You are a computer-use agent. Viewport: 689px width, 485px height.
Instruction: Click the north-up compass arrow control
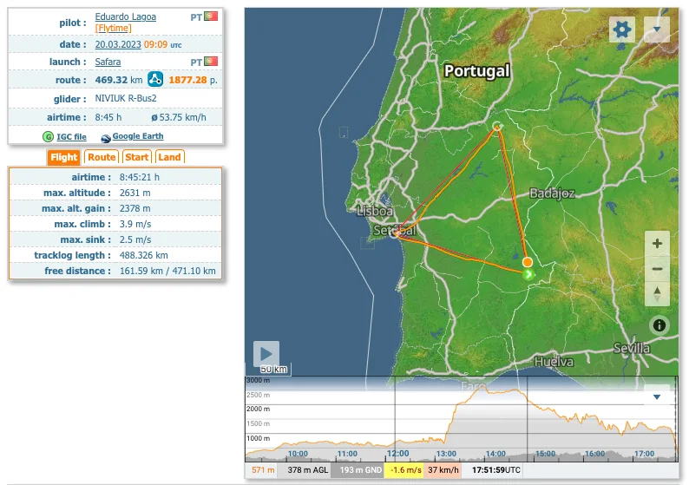coord(657,293)
